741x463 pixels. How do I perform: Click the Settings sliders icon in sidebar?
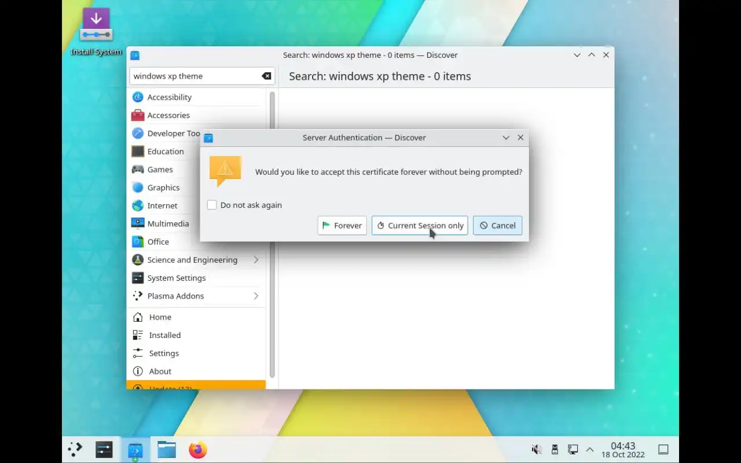pos(138,353)
